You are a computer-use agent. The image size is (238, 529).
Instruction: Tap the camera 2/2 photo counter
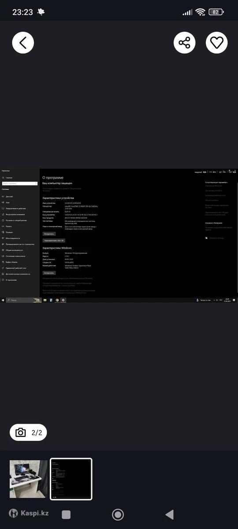(28, 432)
